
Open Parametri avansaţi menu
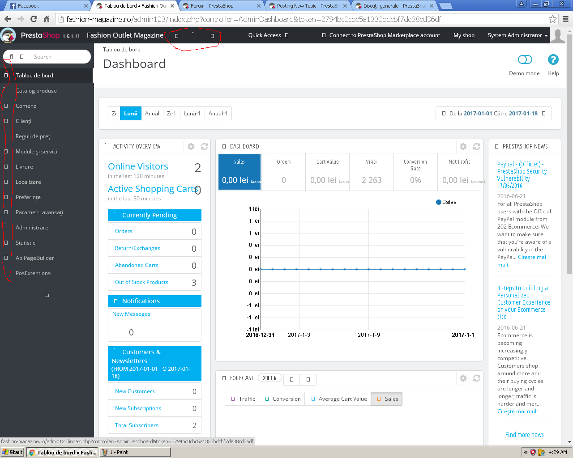39,212
